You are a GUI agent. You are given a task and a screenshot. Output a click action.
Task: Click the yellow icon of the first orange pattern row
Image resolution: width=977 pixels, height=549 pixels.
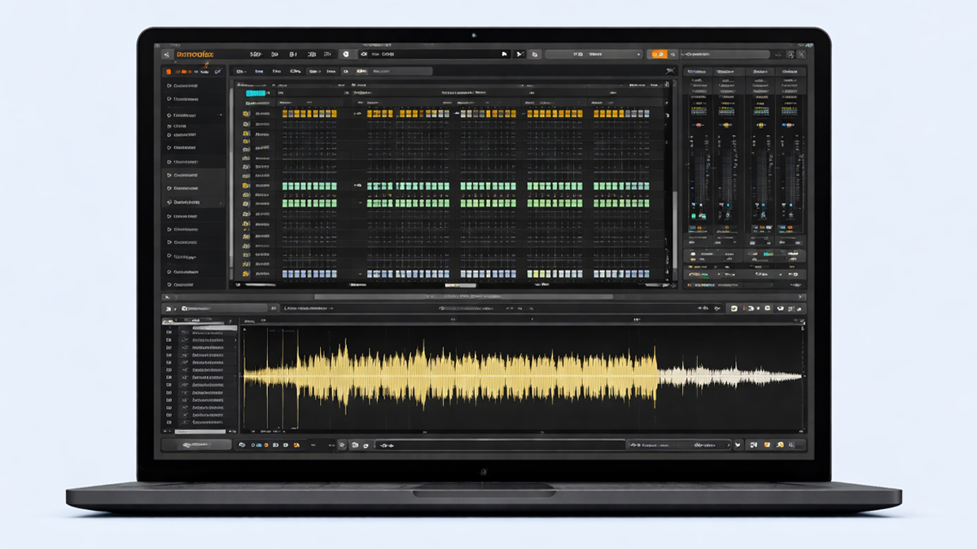[x=246, y=114]
